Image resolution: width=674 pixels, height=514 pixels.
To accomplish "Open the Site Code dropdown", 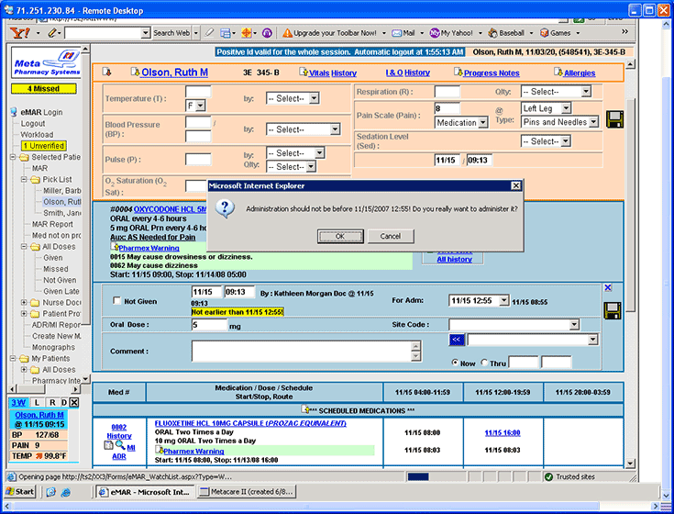I will (x=574, y=324).
